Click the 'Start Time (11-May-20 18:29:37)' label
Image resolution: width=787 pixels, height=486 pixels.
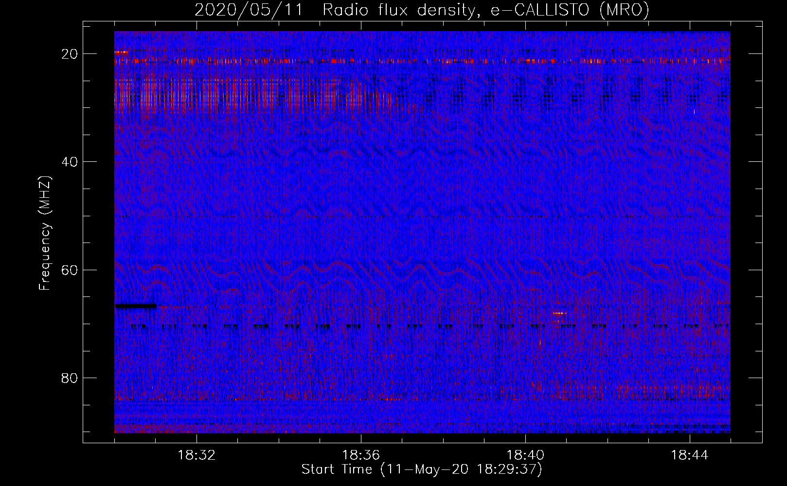[422, 469]
